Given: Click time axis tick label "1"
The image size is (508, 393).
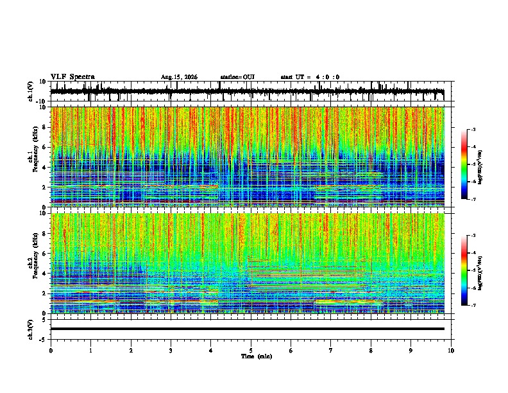Looking at the screenshot, I should point(90,351).
